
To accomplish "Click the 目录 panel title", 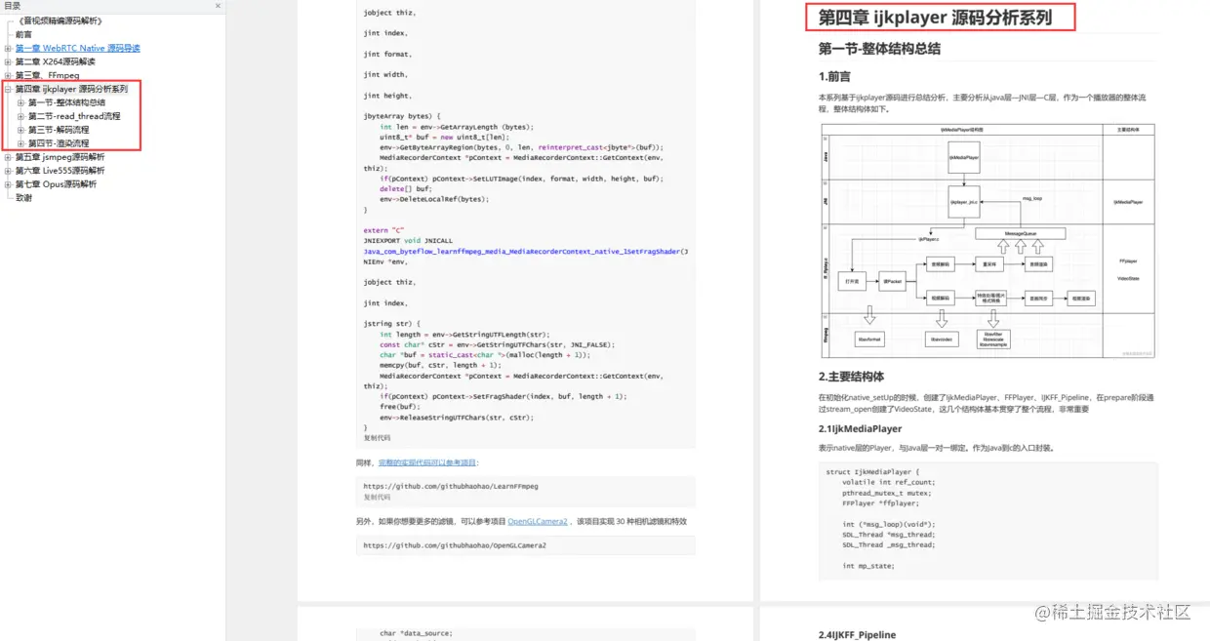I will click(13, 6).
